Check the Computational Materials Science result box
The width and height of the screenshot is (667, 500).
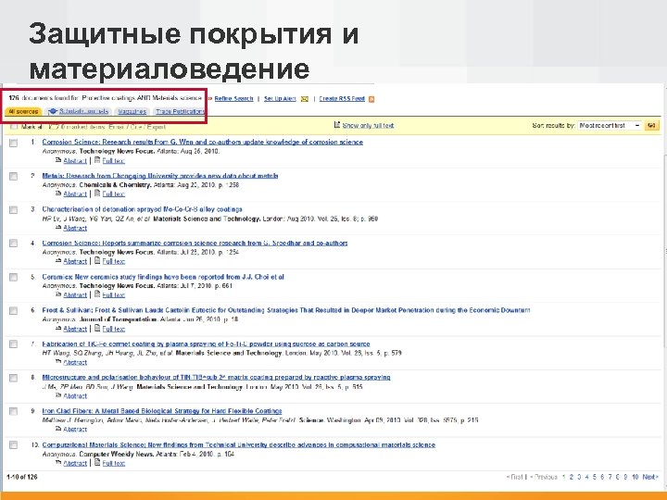14,445
